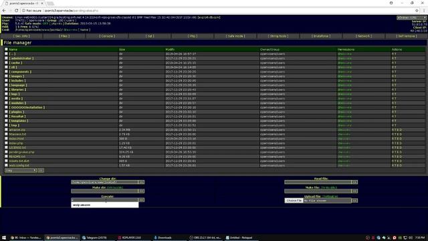Tick the select-all checkbox in Name header
Image resolution: width=428 pixels, height=241 pixels.
pyautogui.click(x=6, y=49)
